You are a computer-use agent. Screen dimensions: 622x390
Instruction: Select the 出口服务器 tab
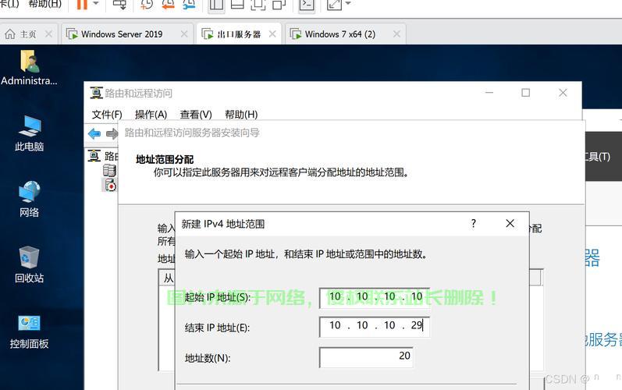click(239, 34)
